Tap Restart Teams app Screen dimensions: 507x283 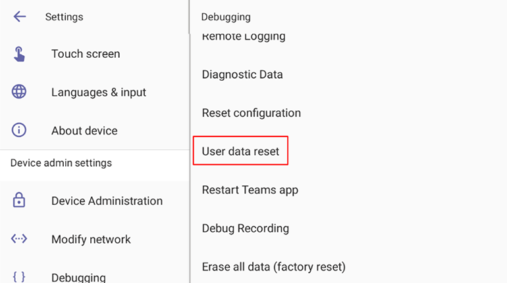250,190
